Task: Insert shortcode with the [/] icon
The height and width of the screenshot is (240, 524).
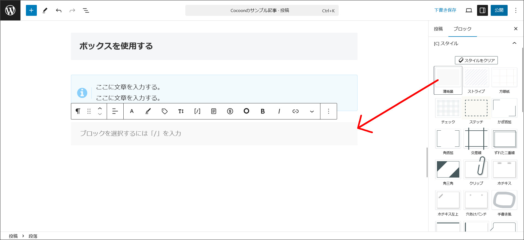Action: point(197,111)
